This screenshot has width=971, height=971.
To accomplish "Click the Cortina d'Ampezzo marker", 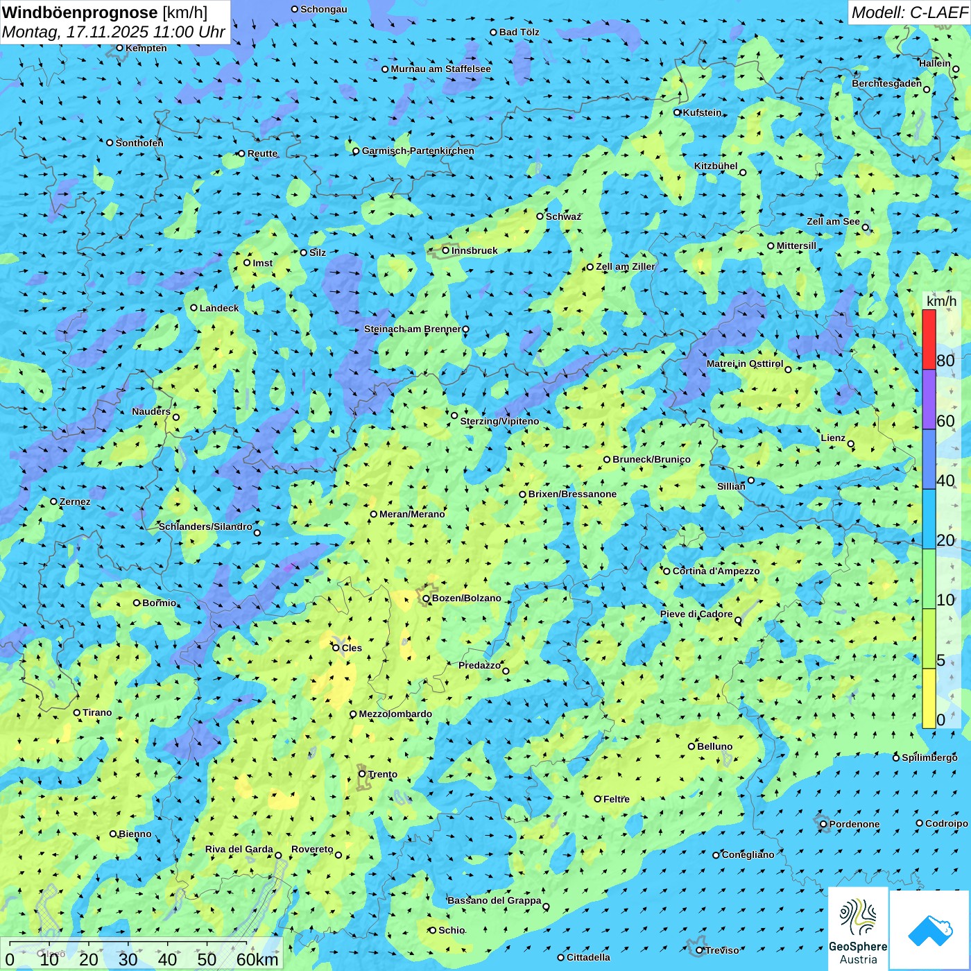I will tap(667, 571).
